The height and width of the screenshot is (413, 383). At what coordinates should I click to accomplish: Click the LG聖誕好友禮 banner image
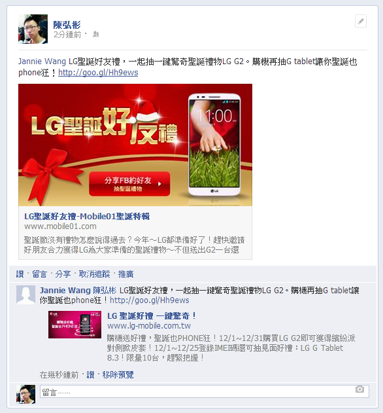coord(135,145)
